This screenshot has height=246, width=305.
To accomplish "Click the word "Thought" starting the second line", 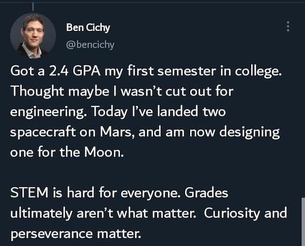I will click(x=34, y=91).
